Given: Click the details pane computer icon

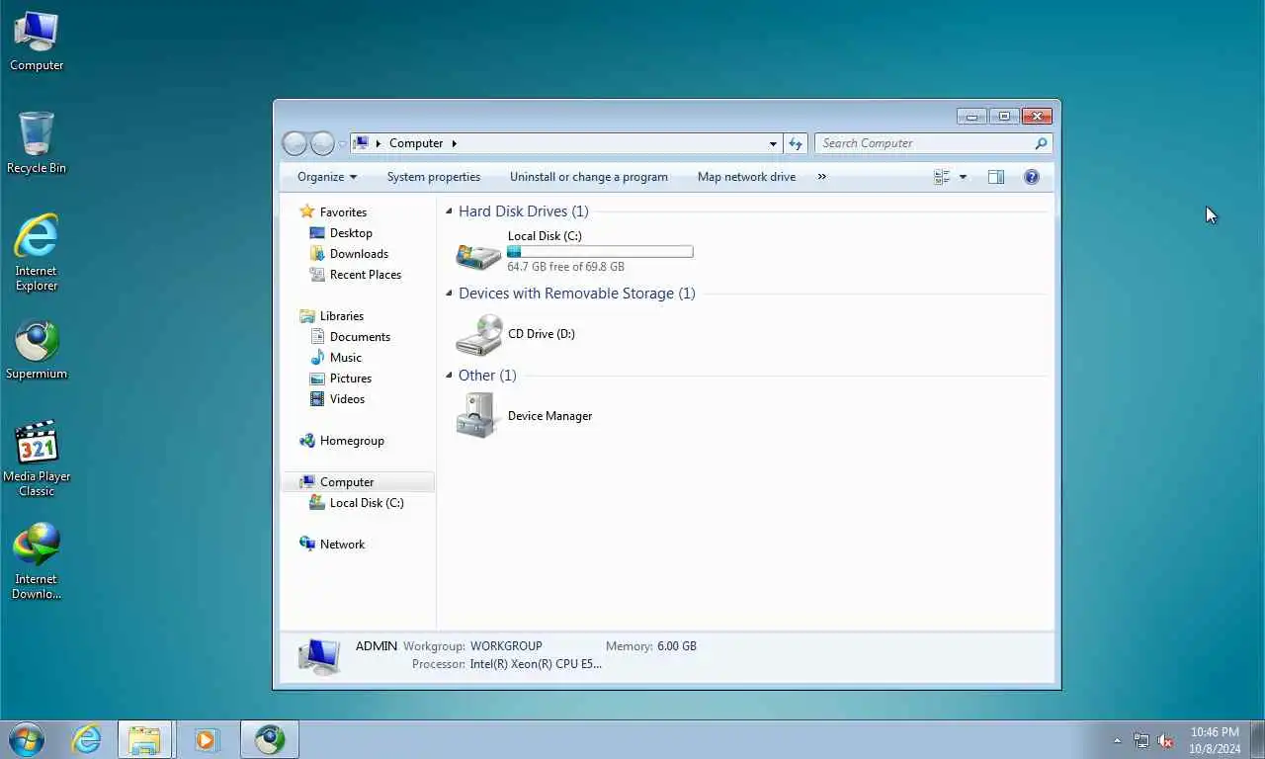Looking at the screenshot, I should (x=319, y=656).
